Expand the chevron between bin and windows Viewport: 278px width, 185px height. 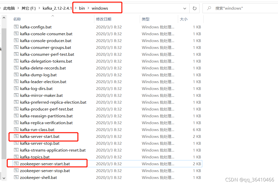[x=88, y=8]
